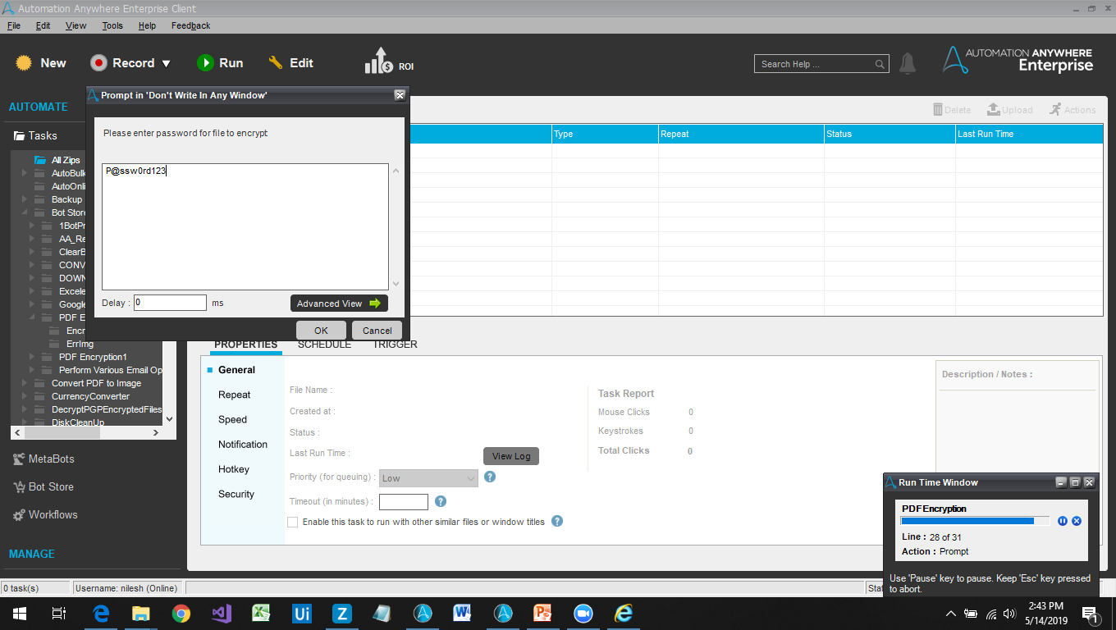This screenshot has height=630, width=1116.
Task: Click the notification bell icon
Action: (908, 63)
